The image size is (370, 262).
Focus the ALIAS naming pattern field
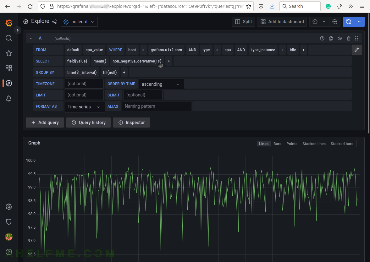coord(157,106)
